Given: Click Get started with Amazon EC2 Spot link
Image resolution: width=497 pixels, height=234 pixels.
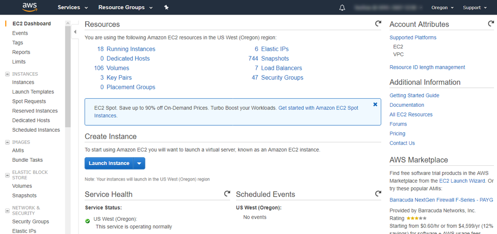Looking at the screenshot, I should (x=318, y=108).
